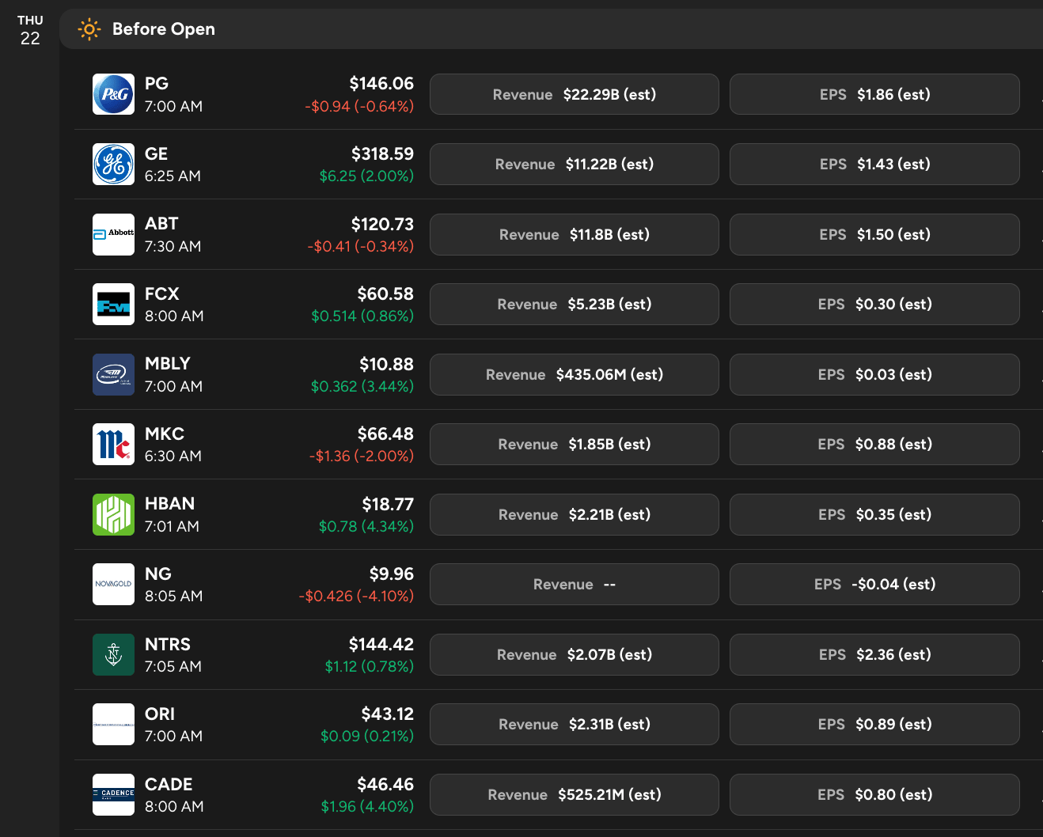Select GE EPS estimate $1.43

[874, 164]
